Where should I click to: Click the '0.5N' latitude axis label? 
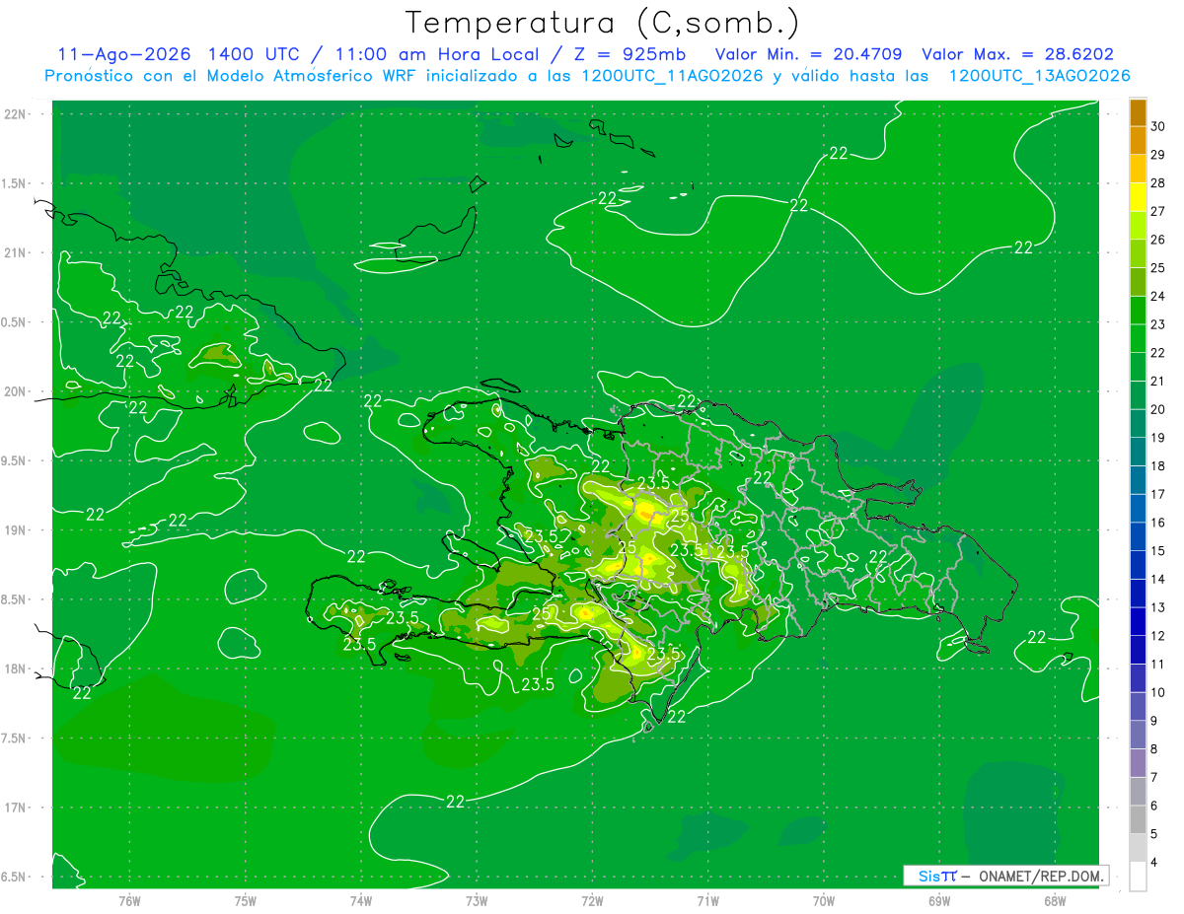coord(15,322)
